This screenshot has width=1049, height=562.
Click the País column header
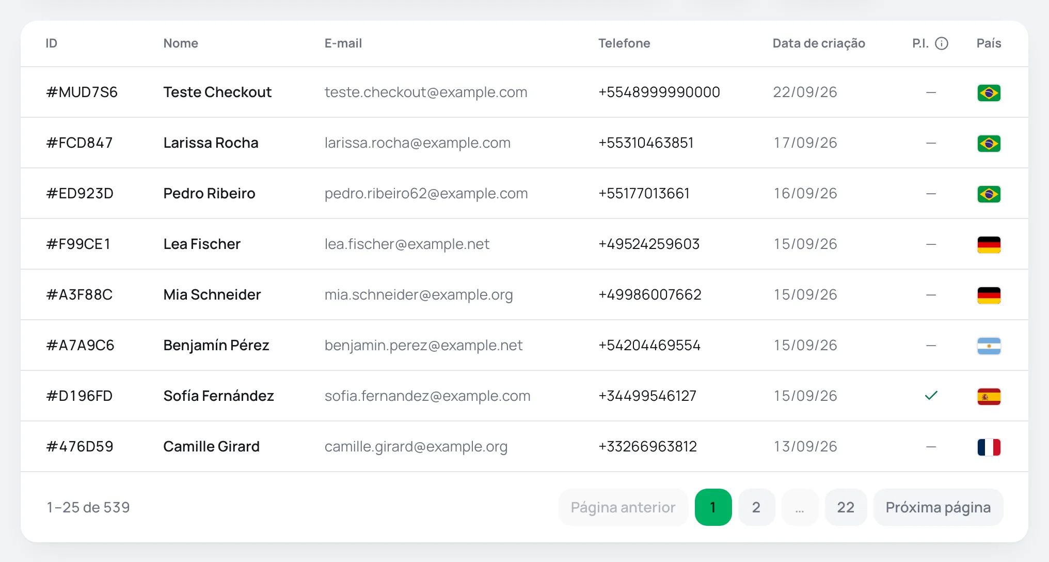pos(989,43)
